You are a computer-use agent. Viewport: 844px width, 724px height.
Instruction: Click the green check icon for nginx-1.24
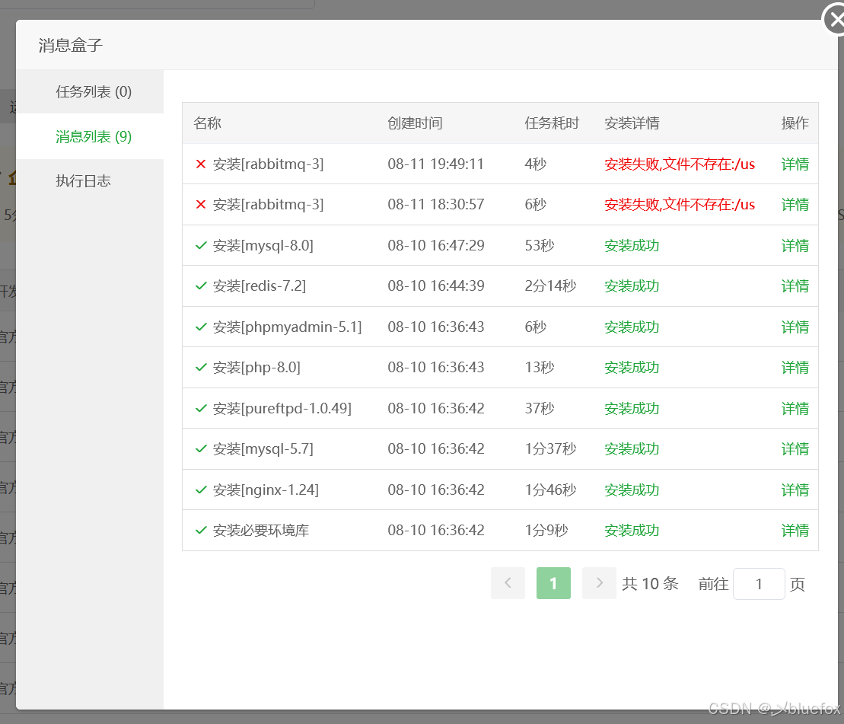tap(201, 490)
